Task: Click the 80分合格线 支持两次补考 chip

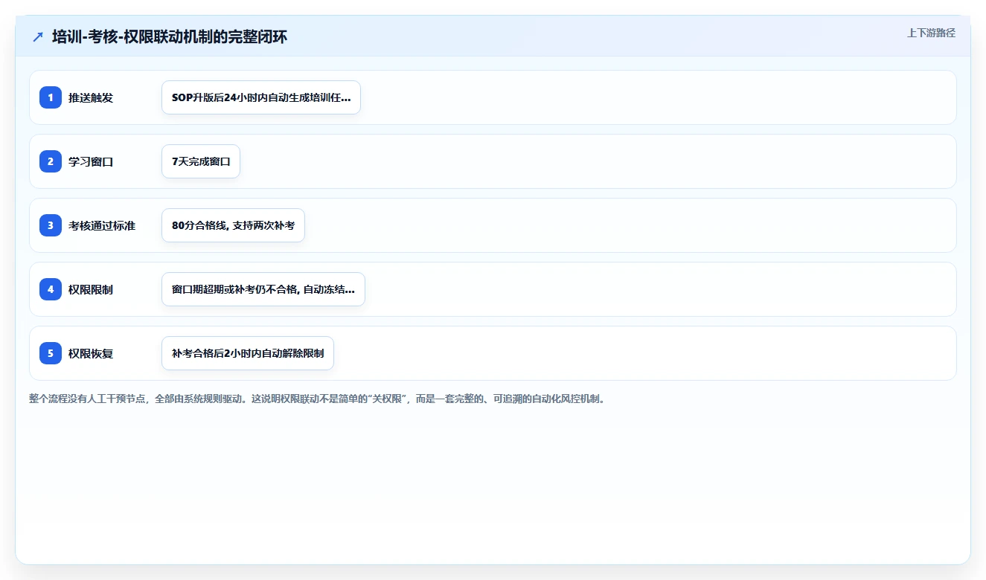Action: click(233, 225)
